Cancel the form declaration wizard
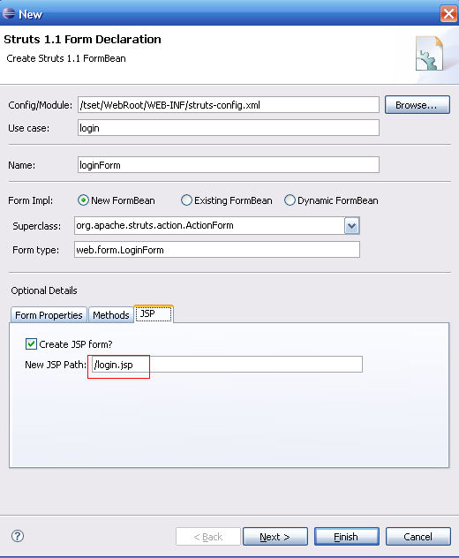The image size is (459, 558). point(418,536)
